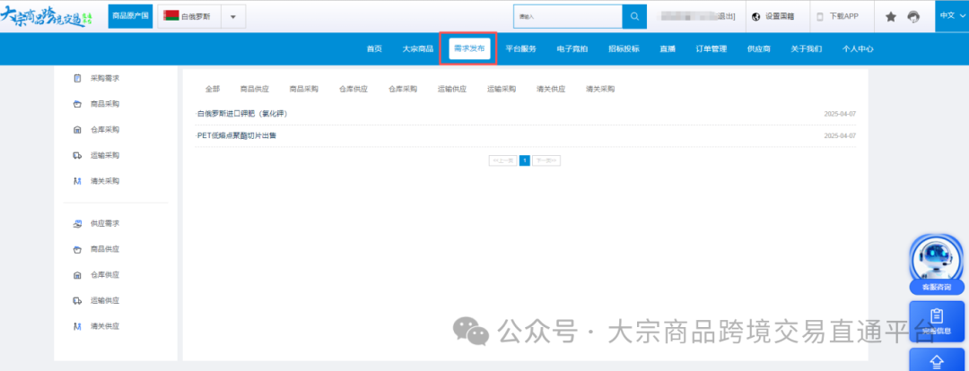The width and height of the screenshot is (969, 371).
Task: Open the customer service headset icon
Action: pyautogui.click(x=913, y=16)
